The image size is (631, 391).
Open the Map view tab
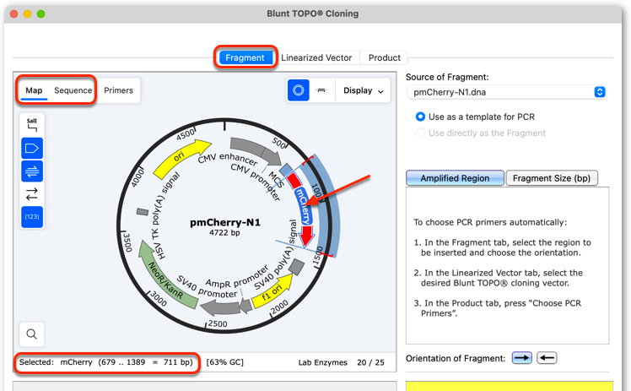tap(34, 90)
